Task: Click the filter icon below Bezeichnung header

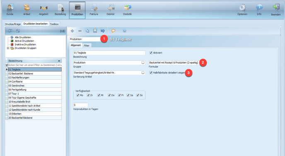Action: [7, 65]
